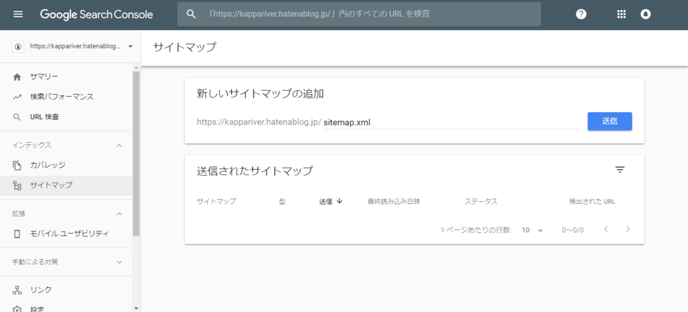688x312 pixels.
Task: Sort by 最終読み込み日時 column header
Action: (394, 201)
